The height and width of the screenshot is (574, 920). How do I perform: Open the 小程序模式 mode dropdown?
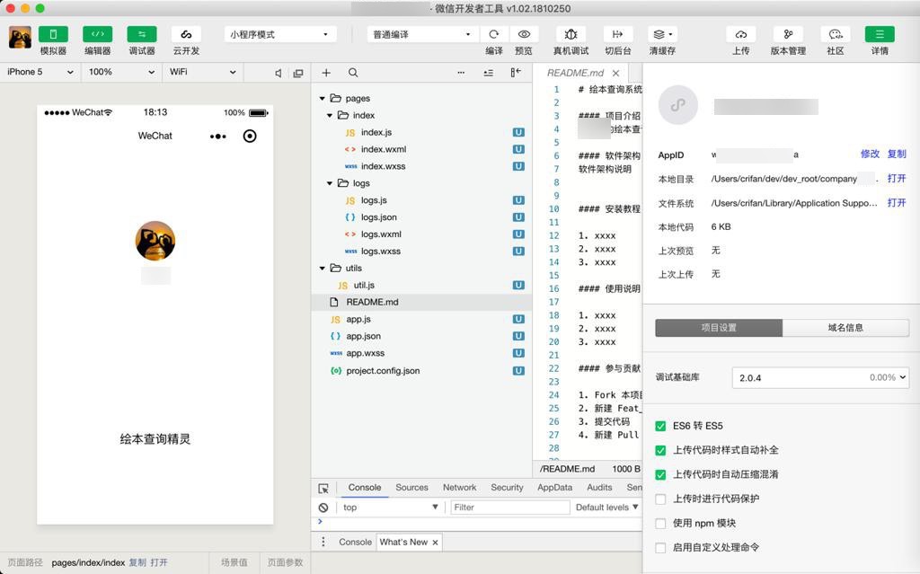click(280, 34)
